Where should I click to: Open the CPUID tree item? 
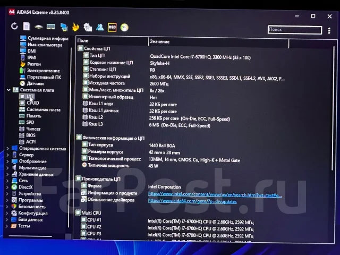(29, 103)
